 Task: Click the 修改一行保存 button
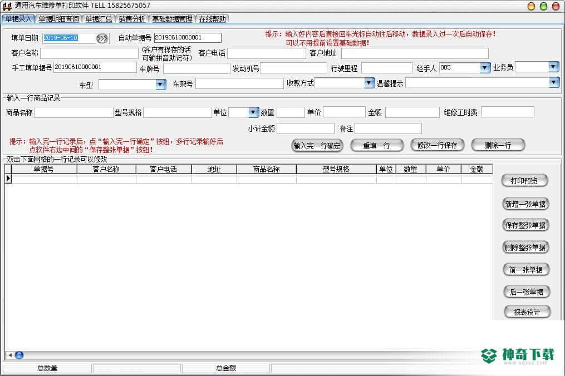click(438, 145)
